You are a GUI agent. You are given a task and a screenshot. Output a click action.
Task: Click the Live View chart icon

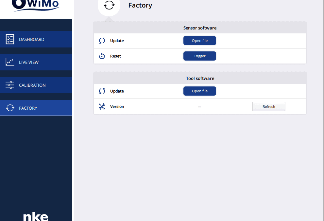(x=10, y=62)
